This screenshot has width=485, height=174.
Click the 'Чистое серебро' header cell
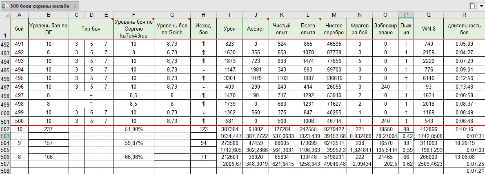(x=334, y=29)
